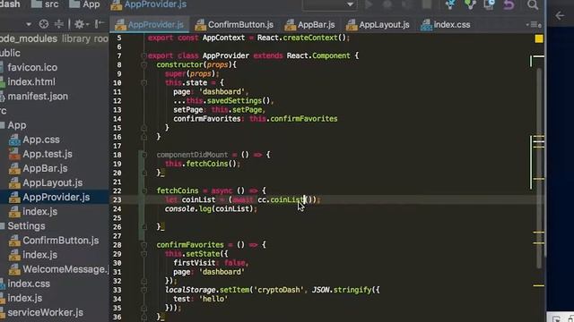
Task: Select serviceWorker.js in project tree
Action: [45, 312]
